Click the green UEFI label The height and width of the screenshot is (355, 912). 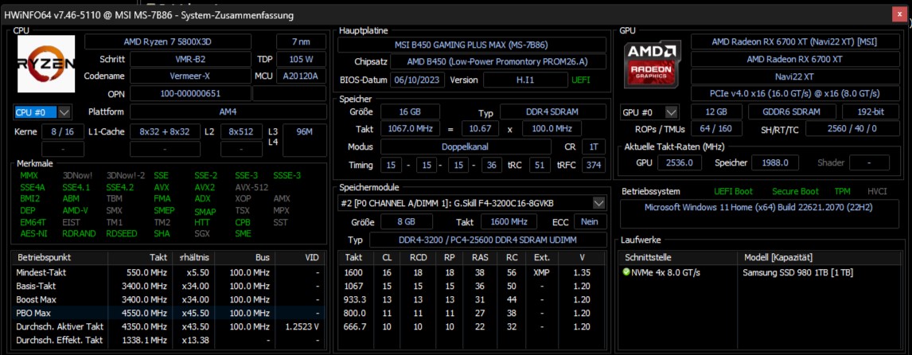click(580, 80)
